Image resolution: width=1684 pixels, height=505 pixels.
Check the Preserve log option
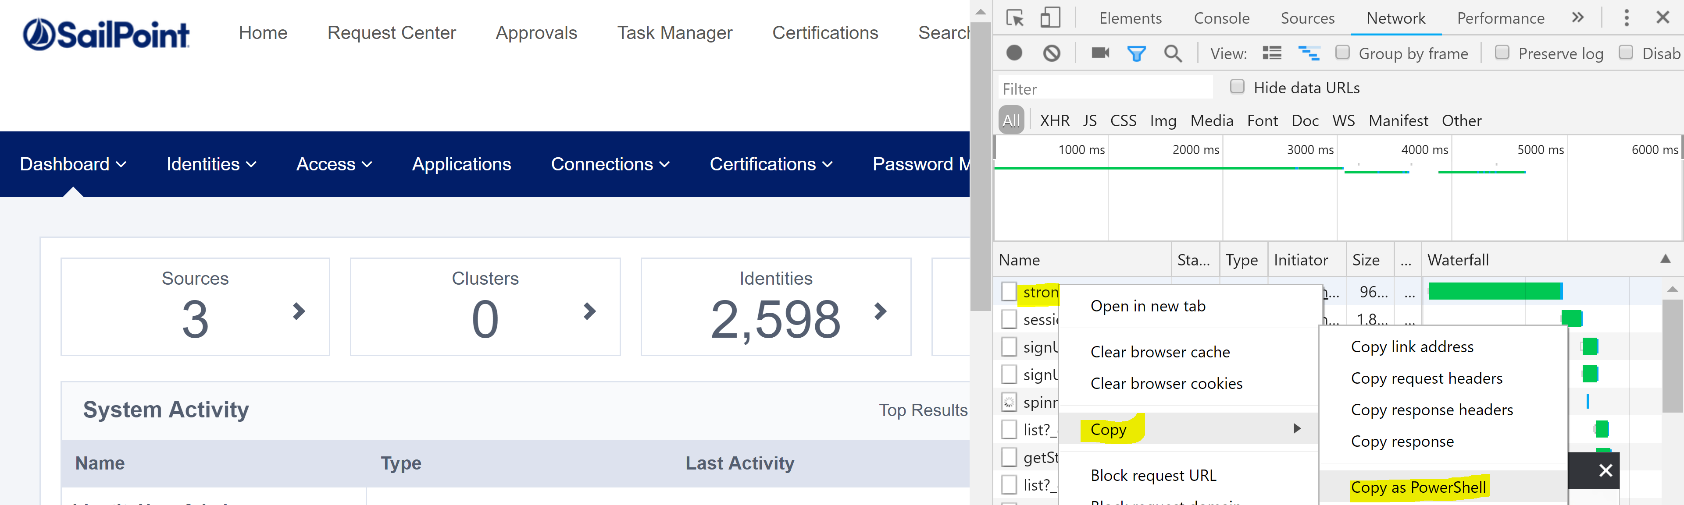[x=1502, y=52]
